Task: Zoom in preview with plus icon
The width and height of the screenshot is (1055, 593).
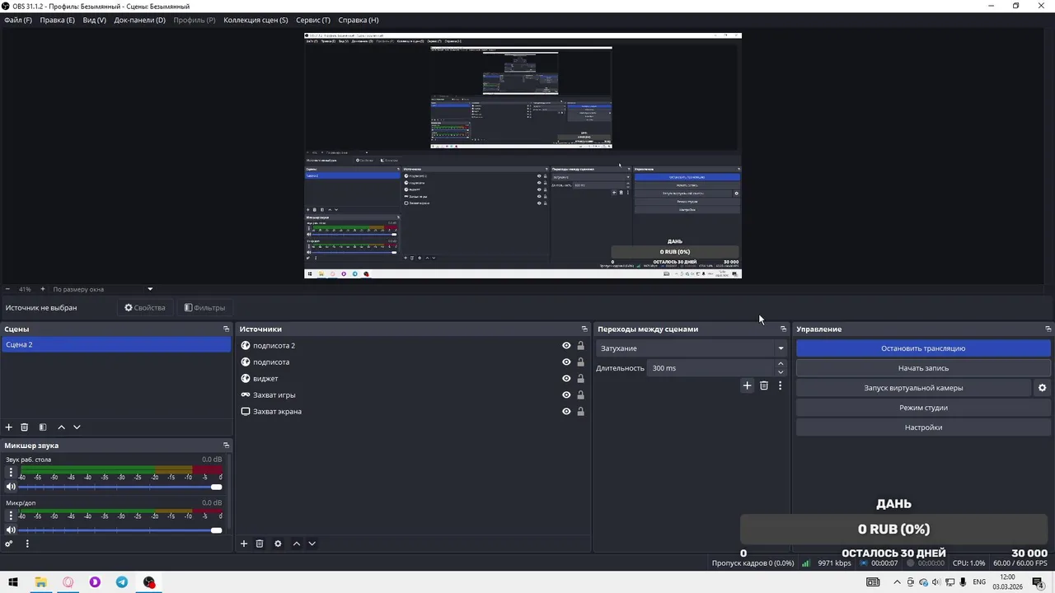Action: (x=43, y=289)
